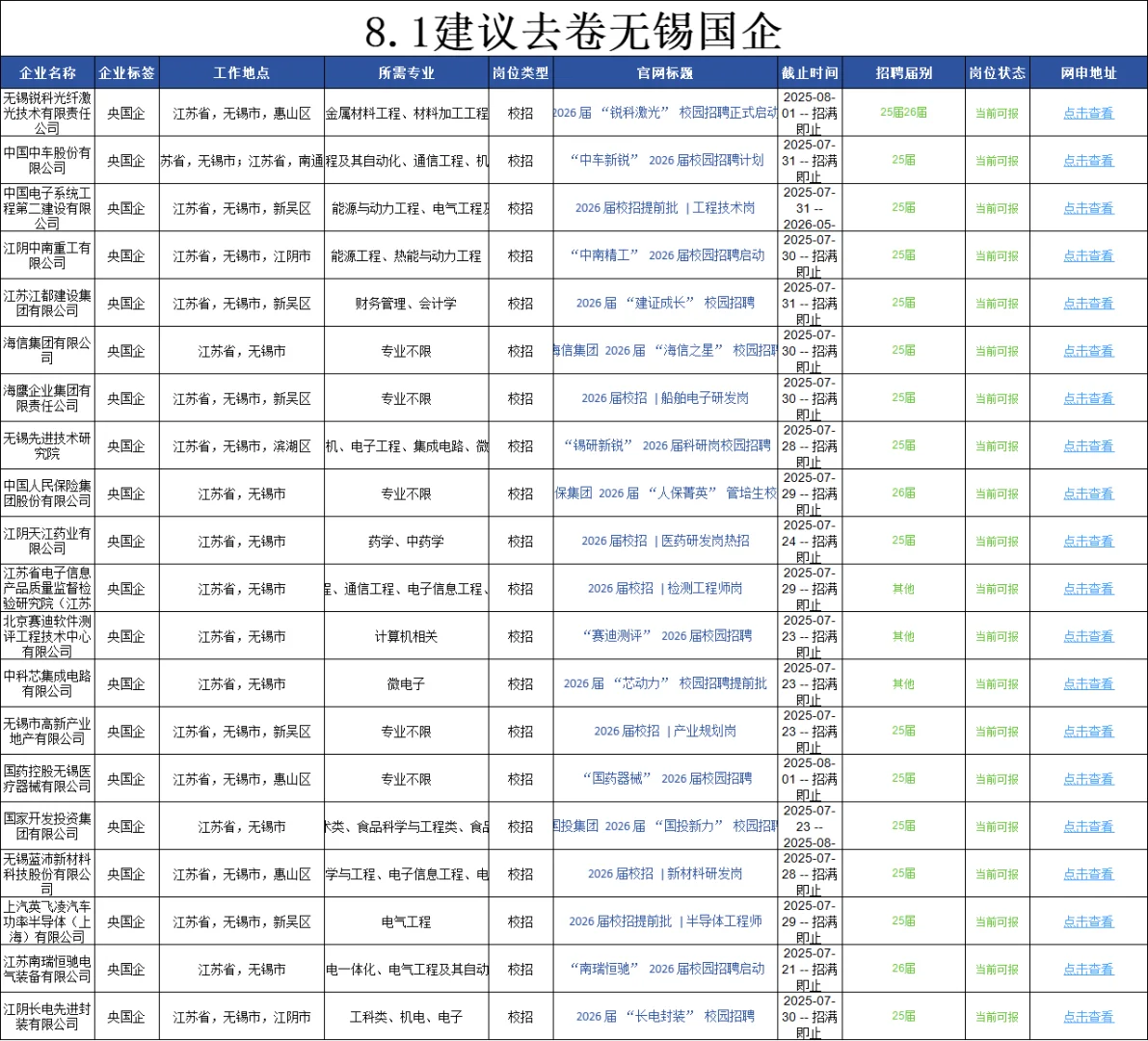Follow 点击查看 link for 中科芯集成电路有限公司
The width and height of the screenshot is (1148, 1041).
(x=1088, y=683)
